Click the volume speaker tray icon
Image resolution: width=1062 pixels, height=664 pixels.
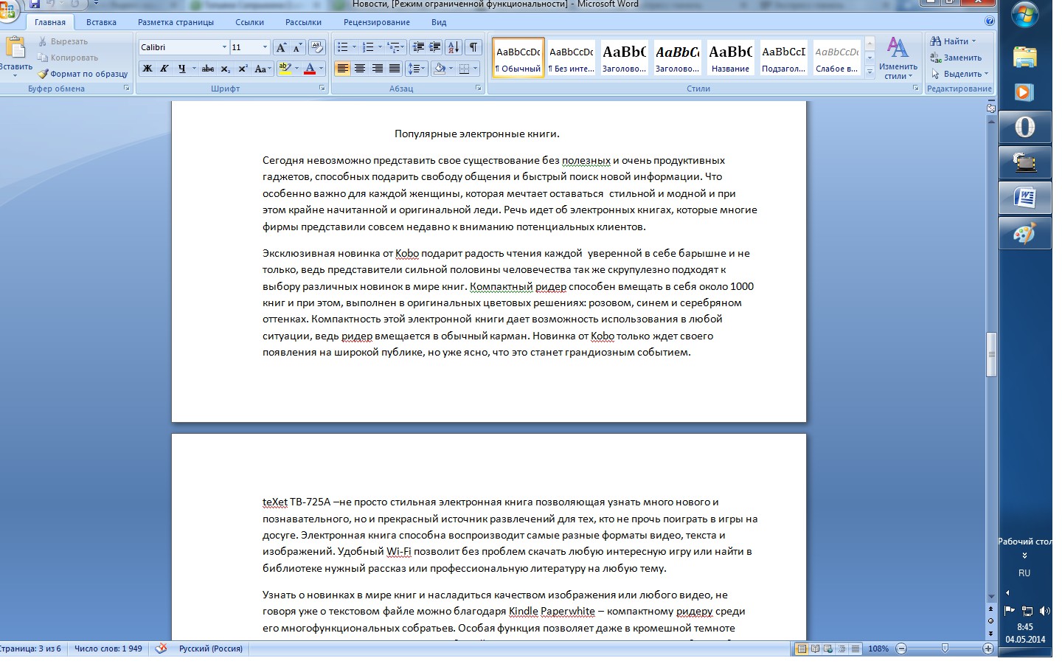click(x=1044, y=610)
